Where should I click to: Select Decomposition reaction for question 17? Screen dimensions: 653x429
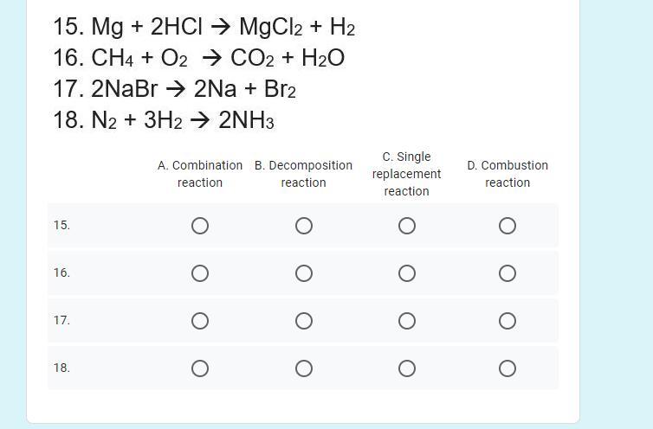point(304,321)
